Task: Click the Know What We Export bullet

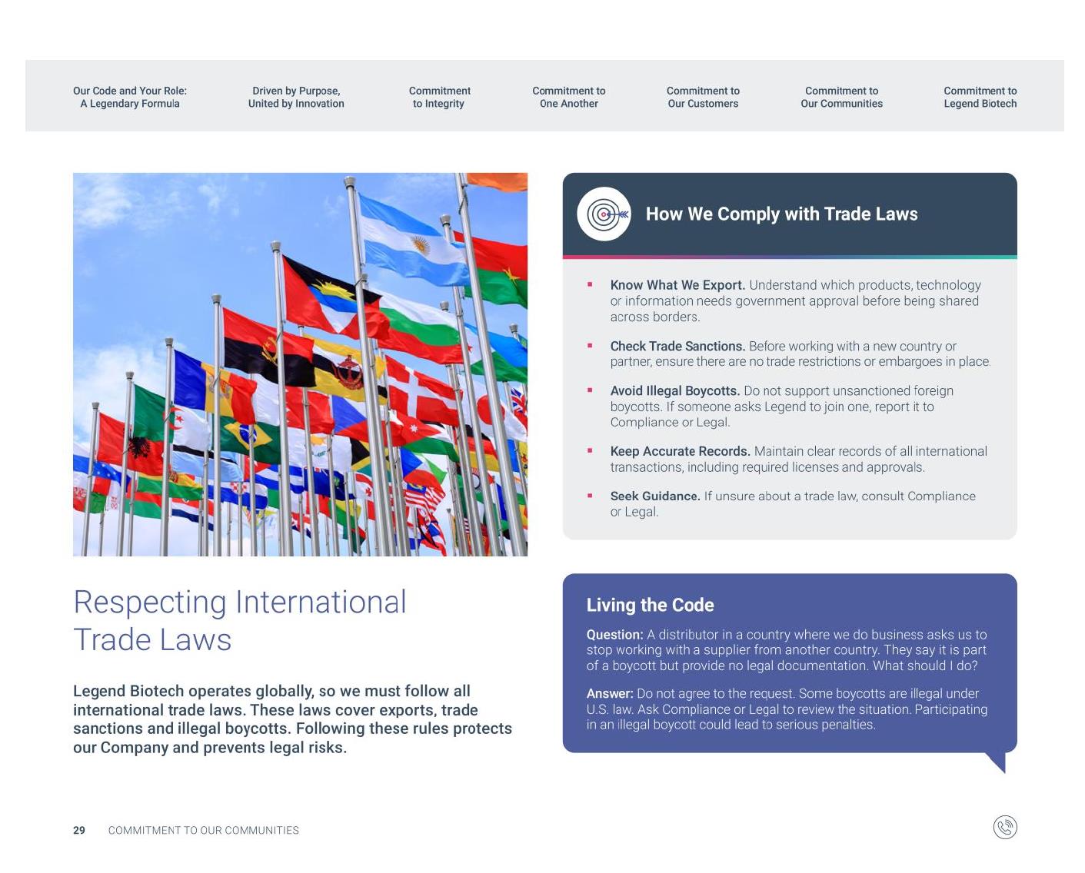Action: [795, 300]
